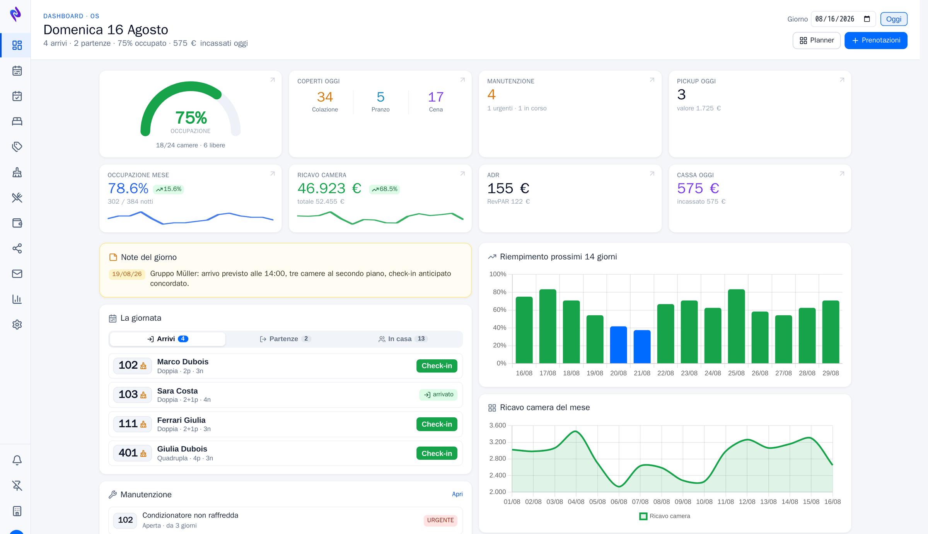The width and height of the screenshot is (928, 534).
Task: Click the URGENTE badge on room 102 issue
Action: [x=440, y=520]
